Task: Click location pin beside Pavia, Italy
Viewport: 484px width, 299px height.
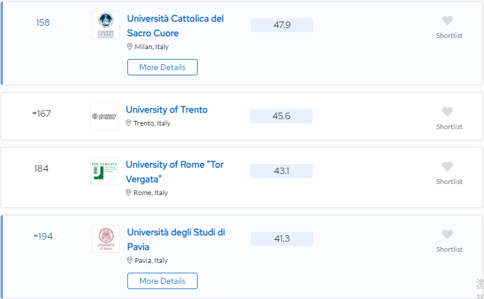Action: 130,260
